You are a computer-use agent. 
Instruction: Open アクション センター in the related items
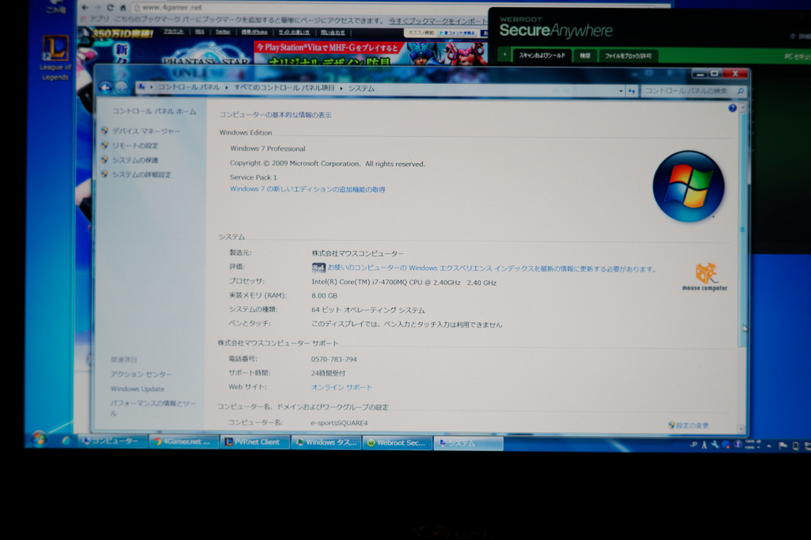[141, 374]
